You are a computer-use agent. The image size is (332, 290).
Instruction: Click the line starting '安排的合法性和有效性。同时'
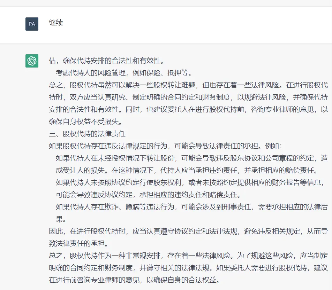click(188, 109)
